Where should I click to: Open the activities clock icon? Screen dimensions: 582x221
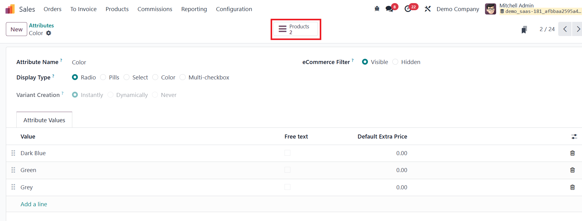coord(408,9)
